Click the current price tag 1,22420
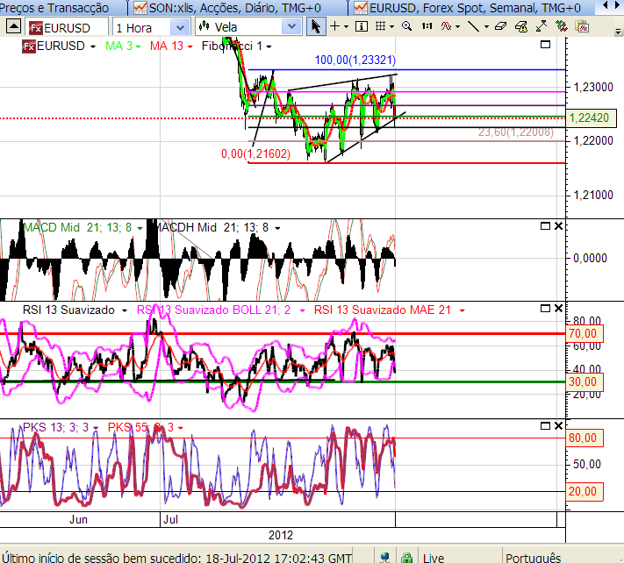Screen dimensions: 624x563 (x=591, y=118)
